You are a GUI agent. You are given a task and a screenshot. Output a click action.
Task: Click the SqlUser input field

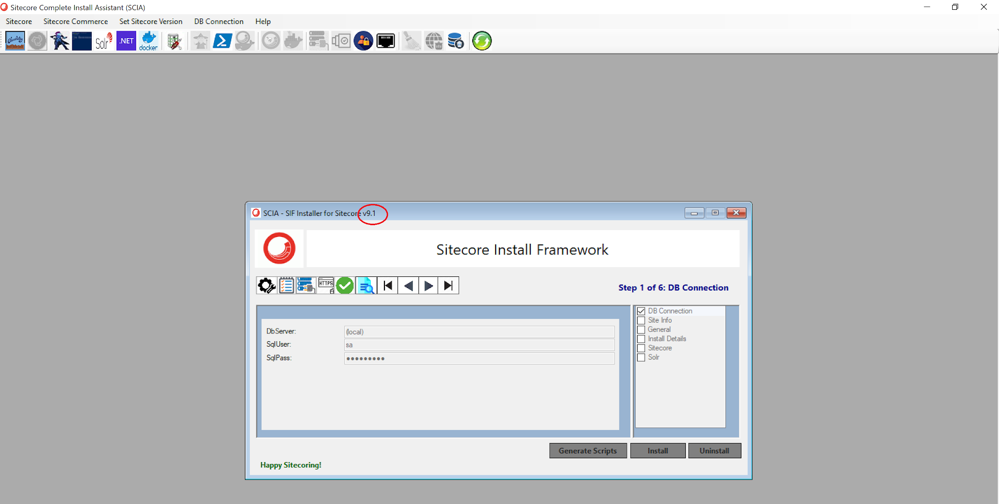tap(479, 345)
